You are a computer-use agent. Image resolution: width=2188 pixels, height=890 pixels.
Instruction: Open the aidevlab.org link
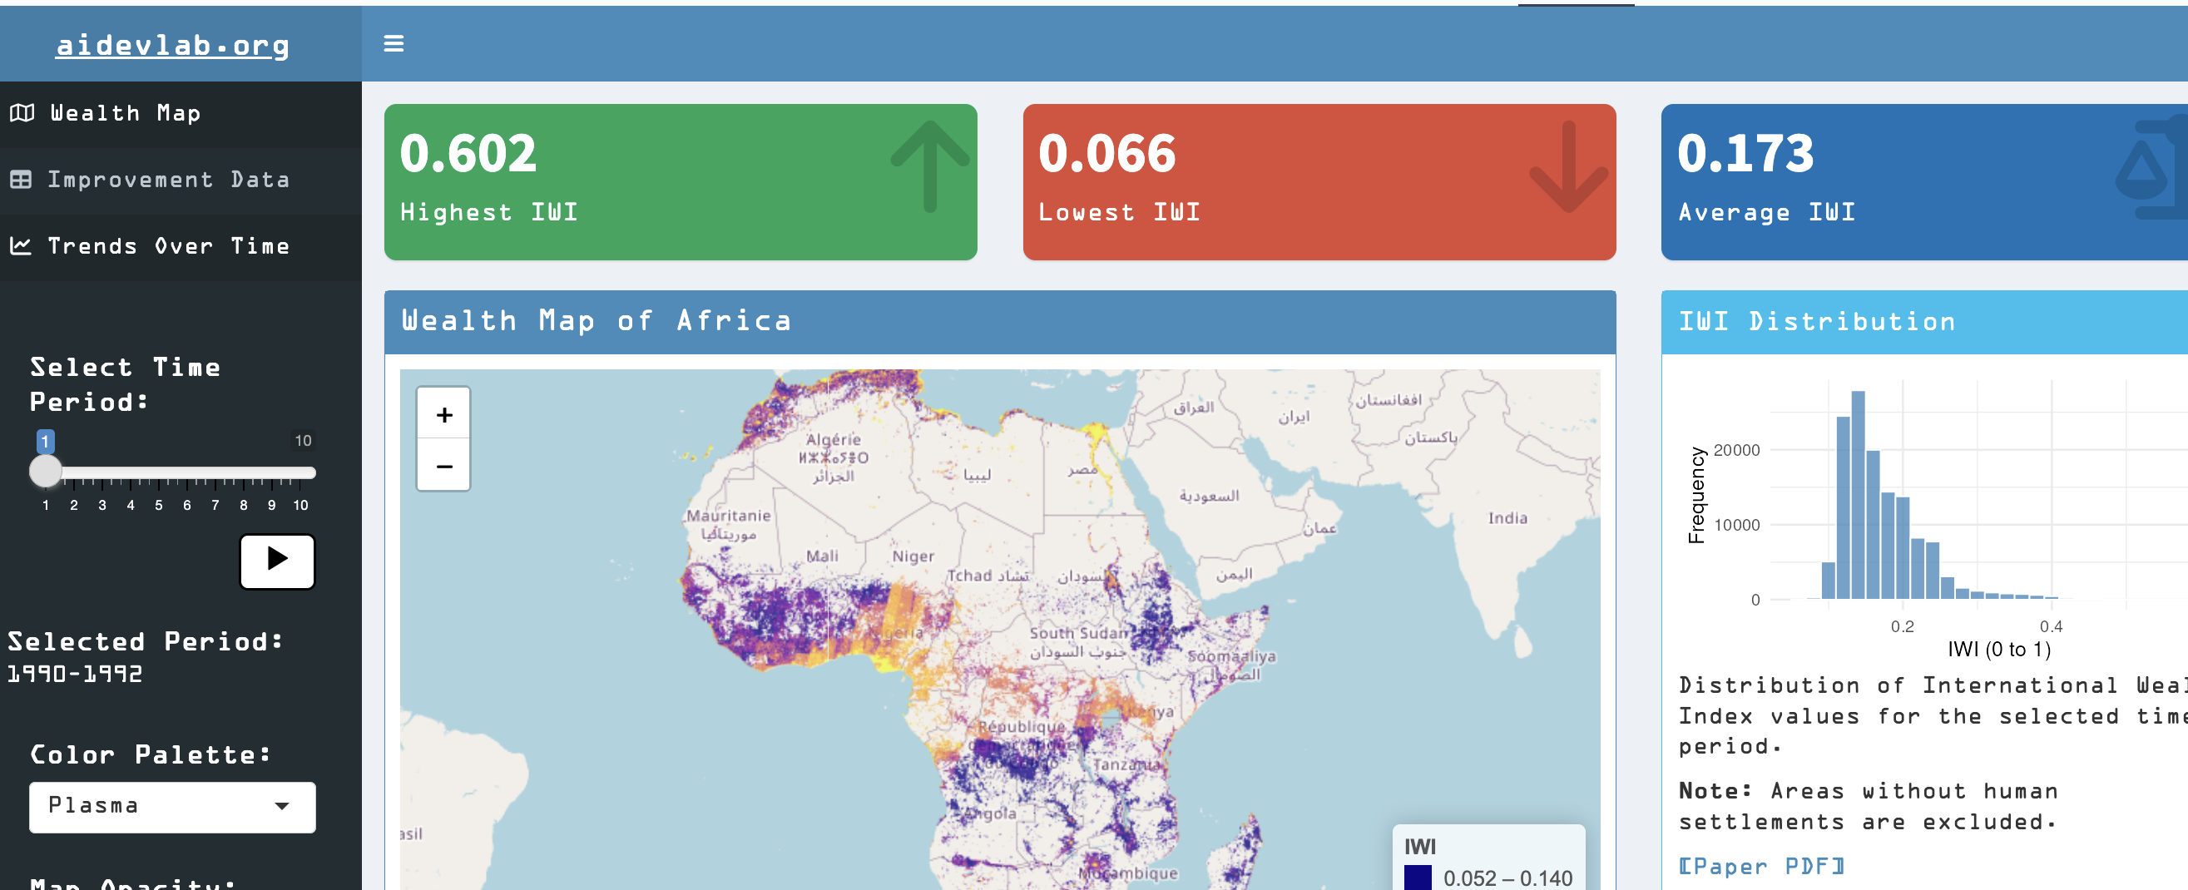tap(172, 45)
